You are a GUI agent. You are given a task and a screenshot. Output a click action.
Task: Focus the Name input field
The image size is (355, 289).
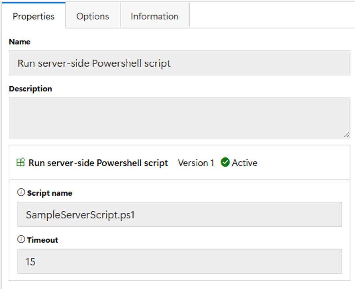[179, 63]
